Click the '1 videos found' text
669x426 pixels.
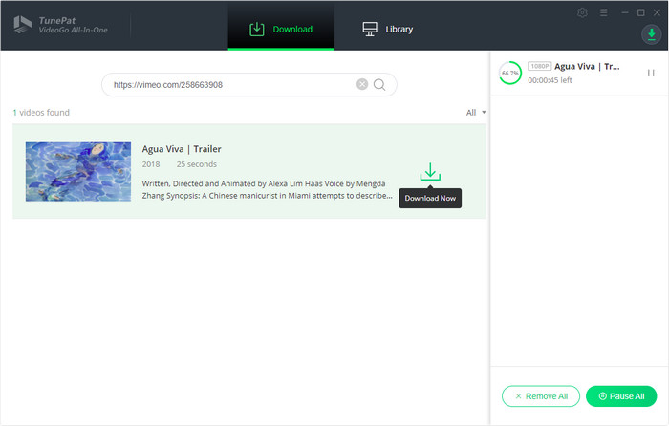(41, 113)
